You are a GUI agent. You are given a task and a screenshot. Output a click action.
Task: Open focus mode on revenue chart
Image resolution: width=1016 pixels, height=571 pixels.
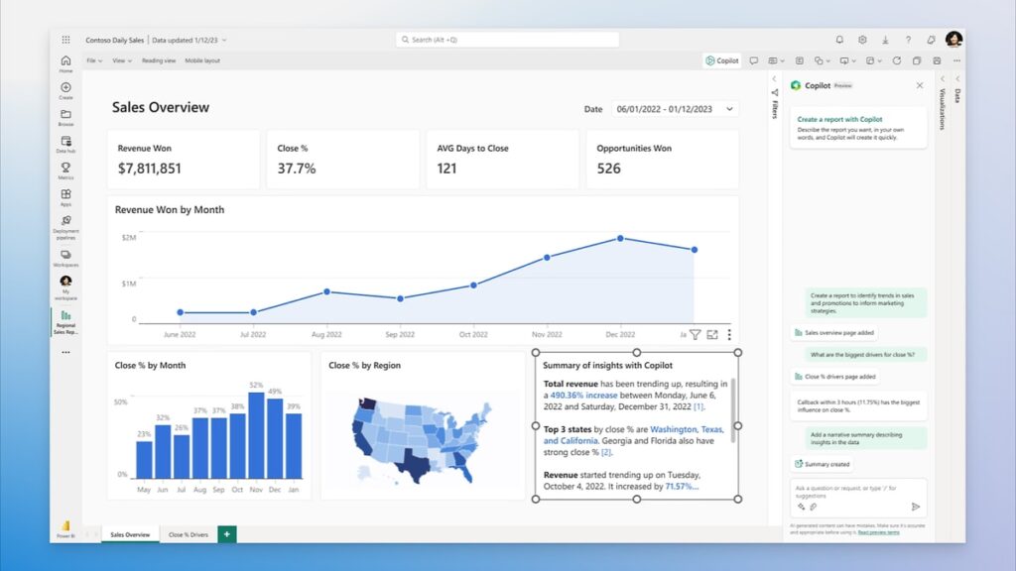[x=712, y=335]
